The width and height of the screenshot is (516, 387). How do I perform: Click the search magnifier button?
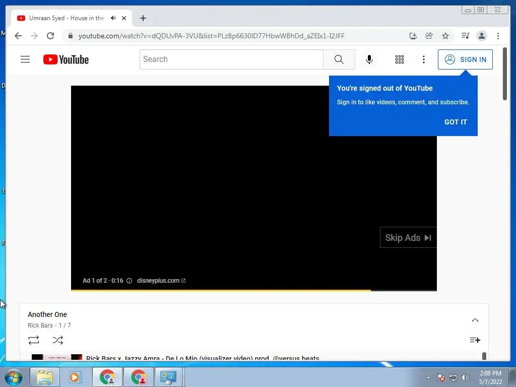pyautogui.click(x=339, y=59)
